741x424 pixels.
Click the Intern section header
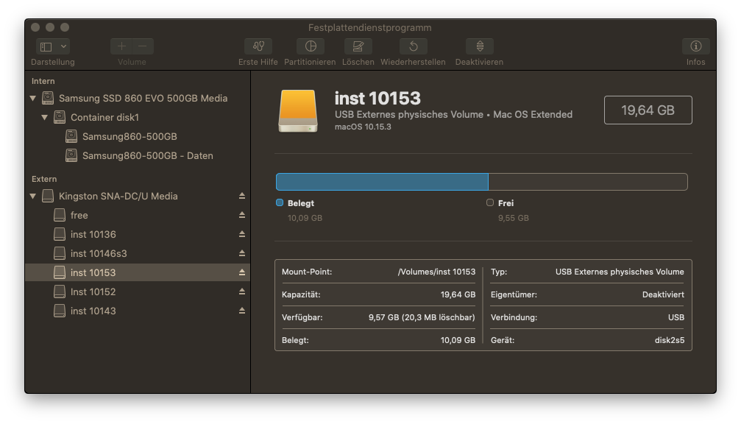(43, 81)
